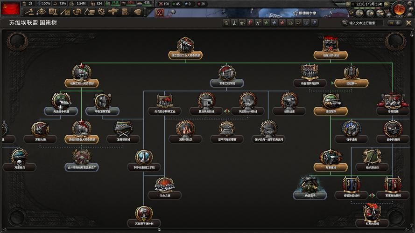This screenshot has height=233, width=415.
Task: Click the 强化动员计划 focus button
Action: click(x=331, y=55)
